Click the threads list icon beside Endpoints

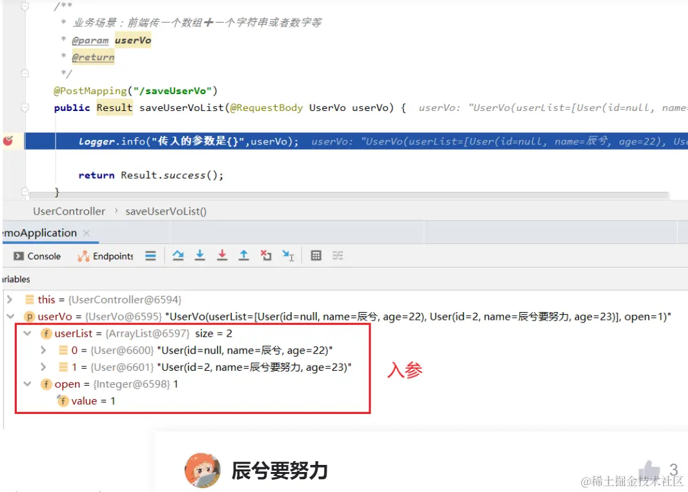[150, 255]
